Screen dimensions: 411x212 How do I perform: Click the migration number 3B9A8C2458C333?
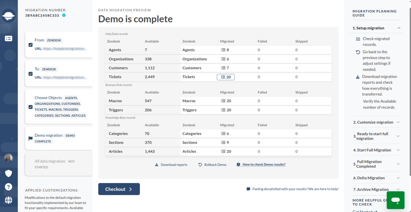click(43, 16)
